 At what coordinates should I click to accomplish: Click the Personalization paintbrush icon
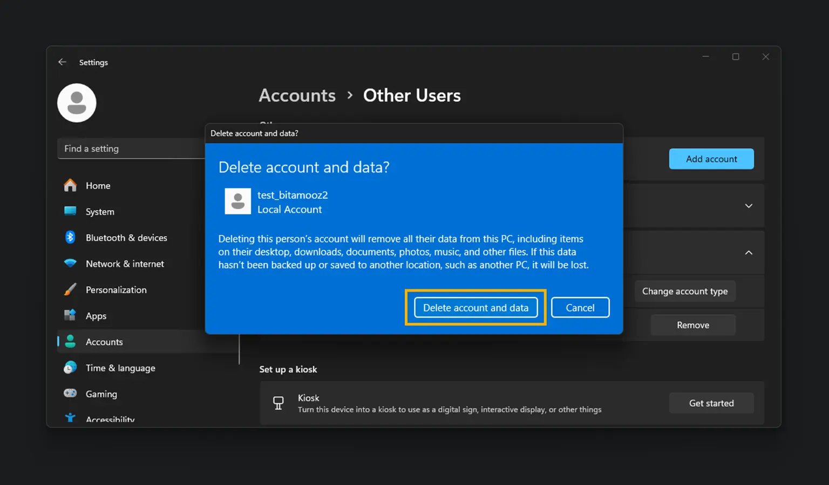(70, 289)
